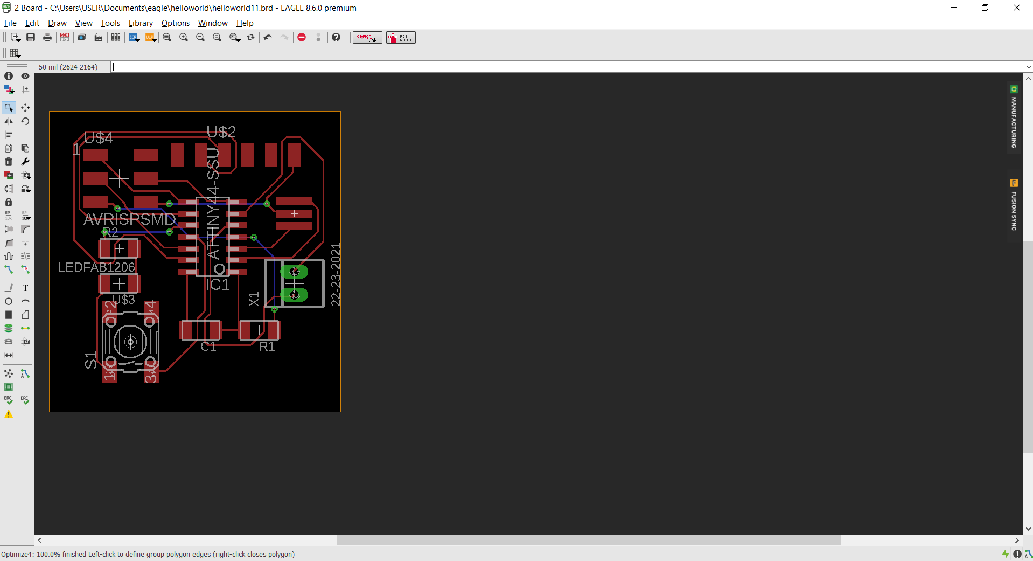Open the Draw menu
The height and width of the screenshot is (561, 1033).
[57, 23]
